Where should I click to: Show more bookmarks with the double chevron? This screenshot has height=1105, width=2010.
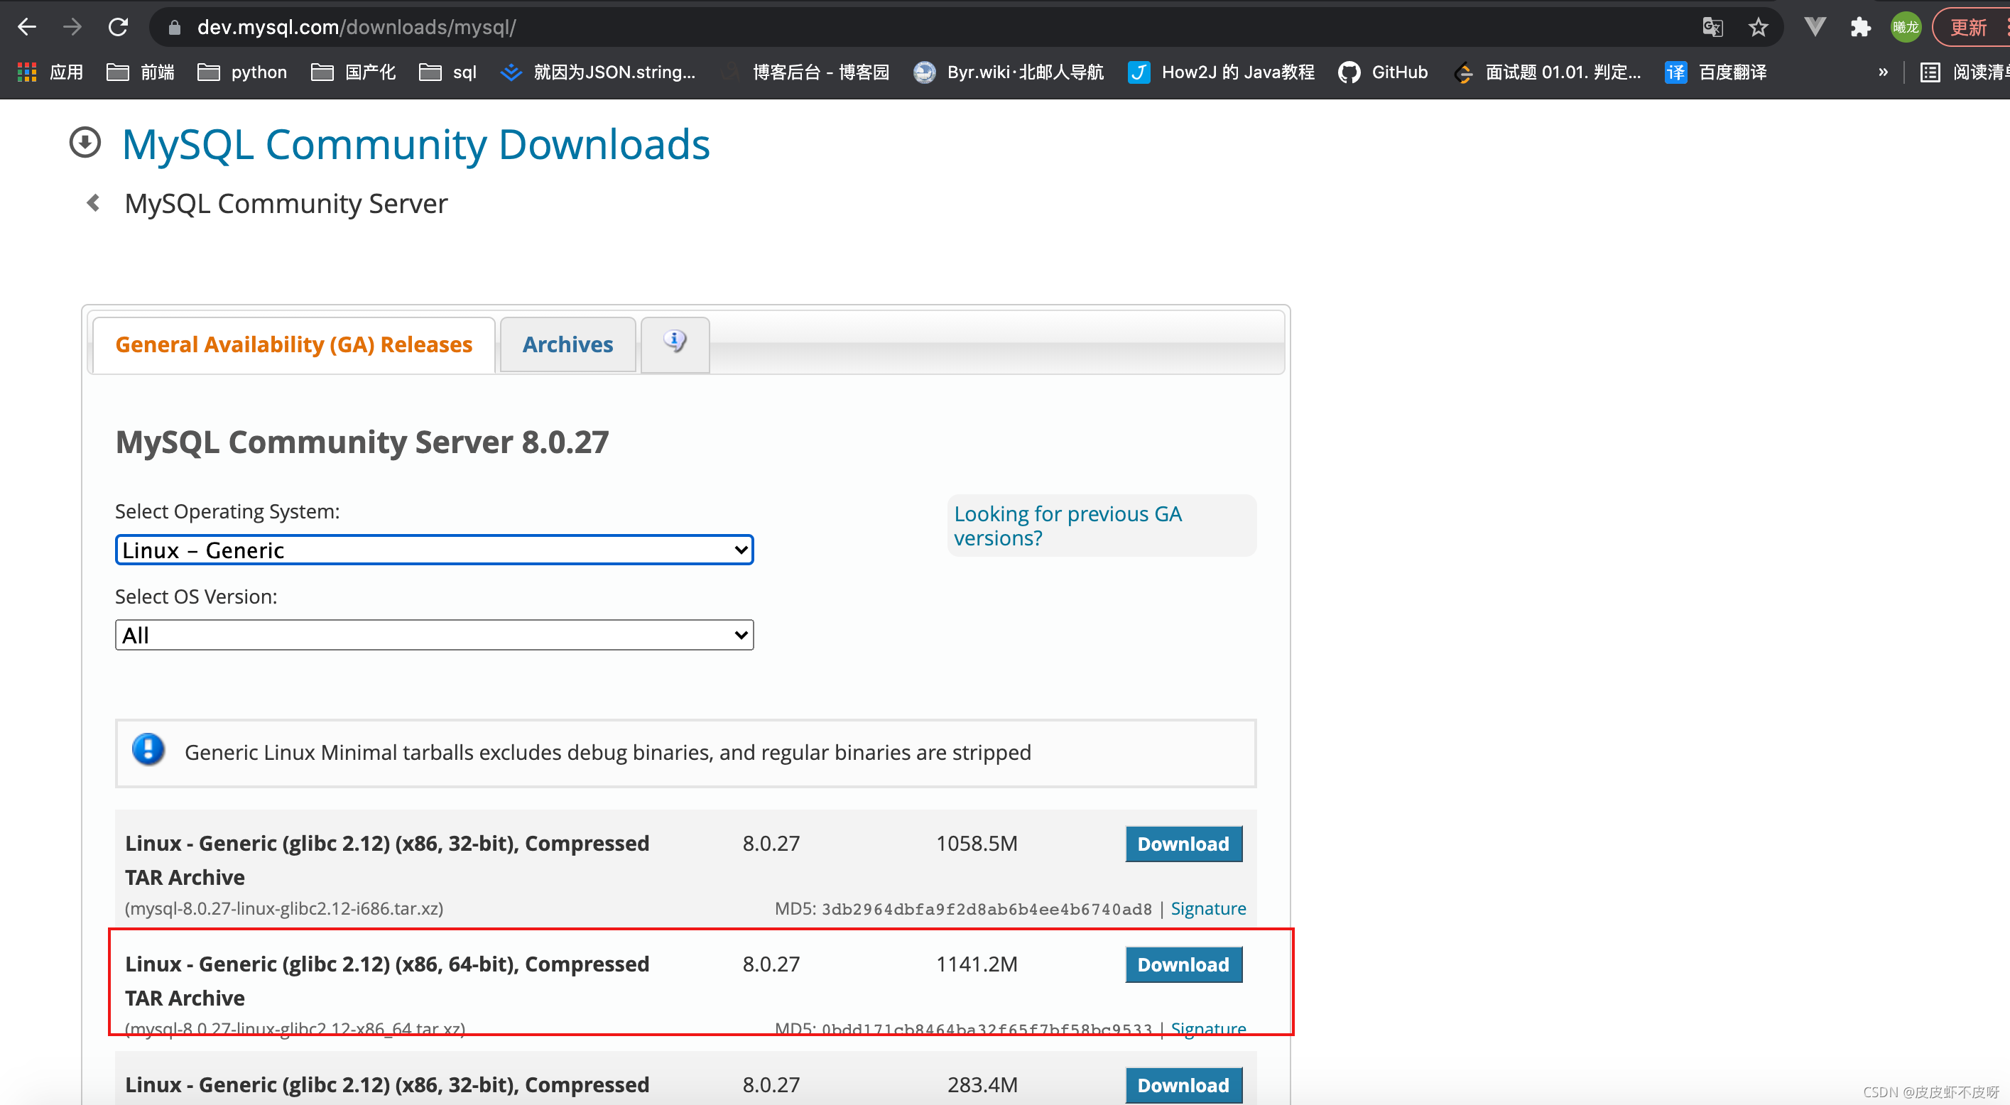click(1883, 72)
